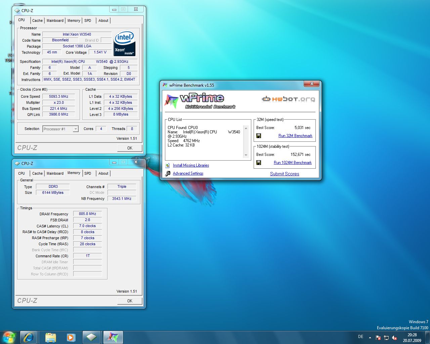The height and width of the screenshot is (344, 430).
Task: Click the wPrime title bar icon
Action: pos(165,85)
